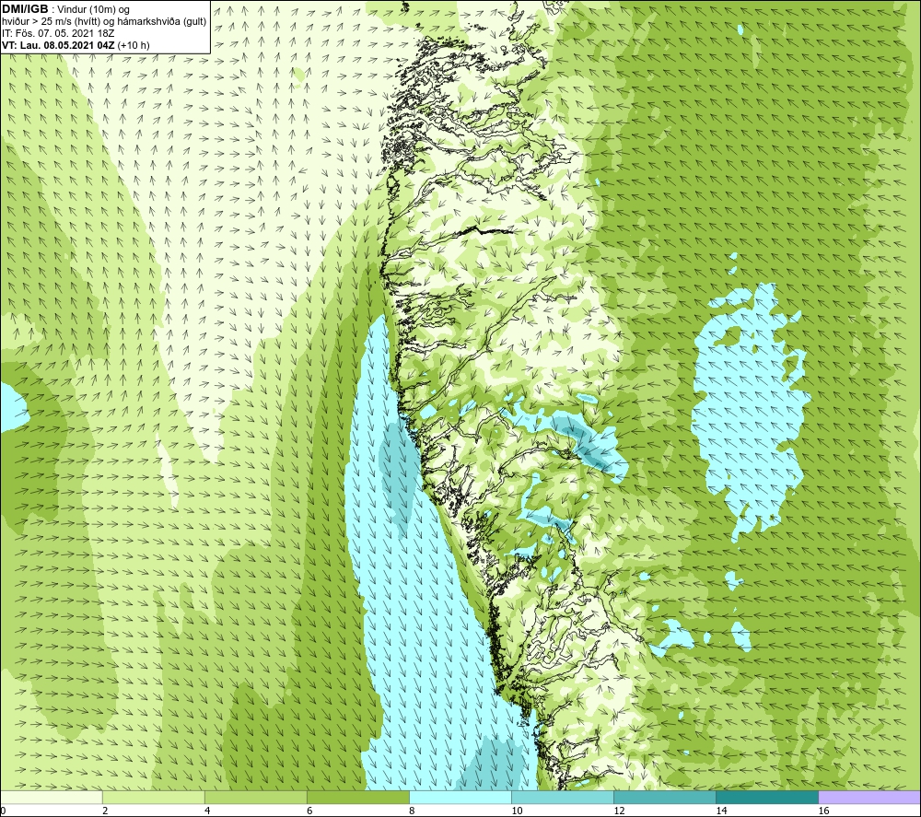
Task: Click the 'IT: Fös. 07. 05. 2021 18Z' line
Action: [58, 33]
